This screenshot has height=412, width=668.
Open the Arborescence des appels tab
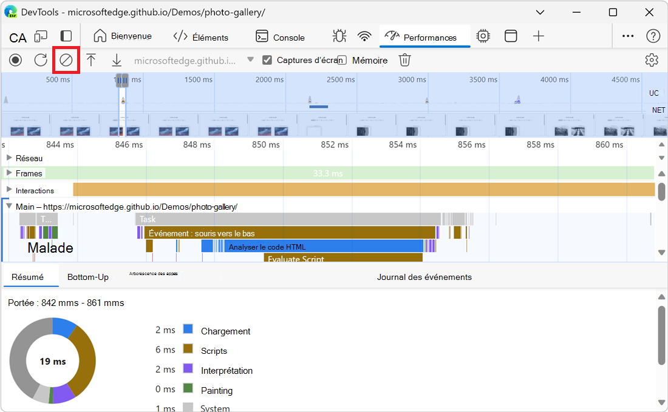pyautogui.click(x=154, y=273)
